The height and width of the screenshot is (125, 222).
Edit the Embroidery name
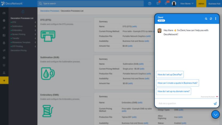140,102
